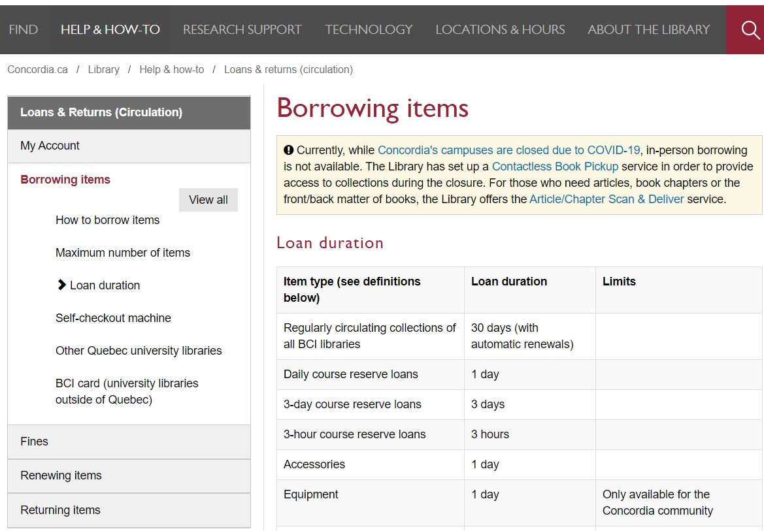Open Other Quebec university libraries
Viewport: 764px width, 531px height.
[x=139, y=351]
